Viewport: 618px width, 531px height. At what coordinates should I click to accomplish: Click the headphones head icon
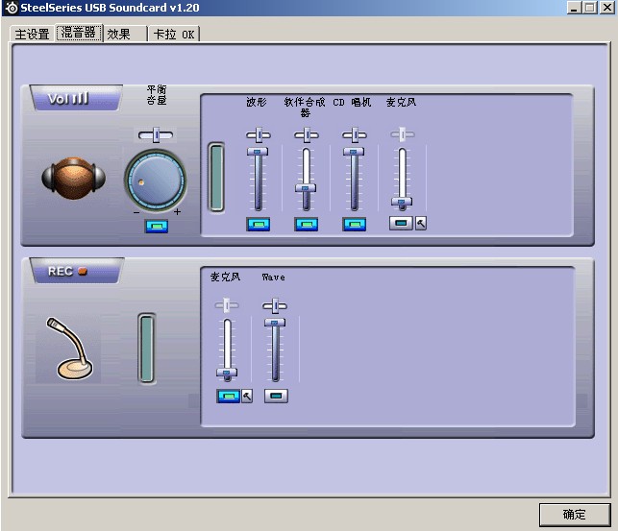pos(74,178)
